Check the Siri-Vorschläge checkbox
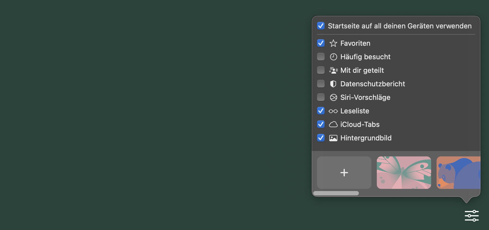This screenshot has width=489, height=230. 321,97
